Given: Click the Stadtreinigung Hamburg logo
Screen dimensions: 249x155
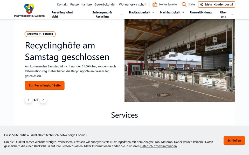Looking at the screenshot, I should pyautogui.click(x=29, y=10).
